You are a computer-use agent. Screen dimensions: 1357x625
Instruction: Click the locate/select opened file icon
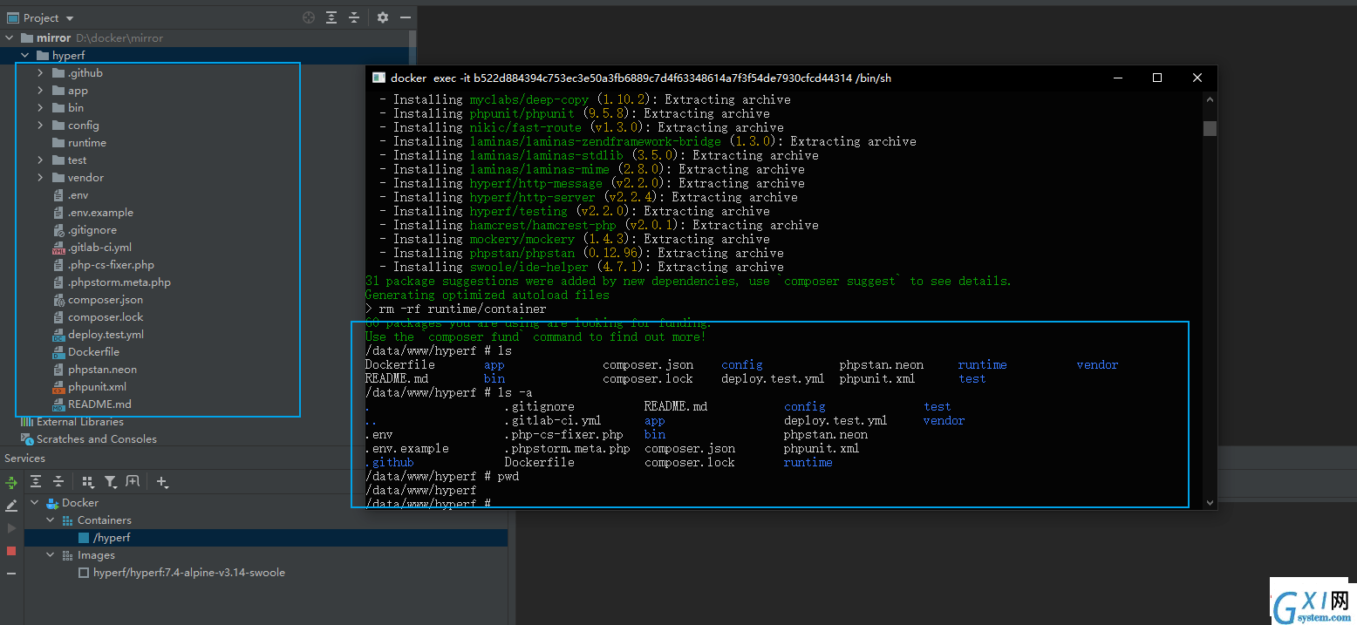pos(309,17)
